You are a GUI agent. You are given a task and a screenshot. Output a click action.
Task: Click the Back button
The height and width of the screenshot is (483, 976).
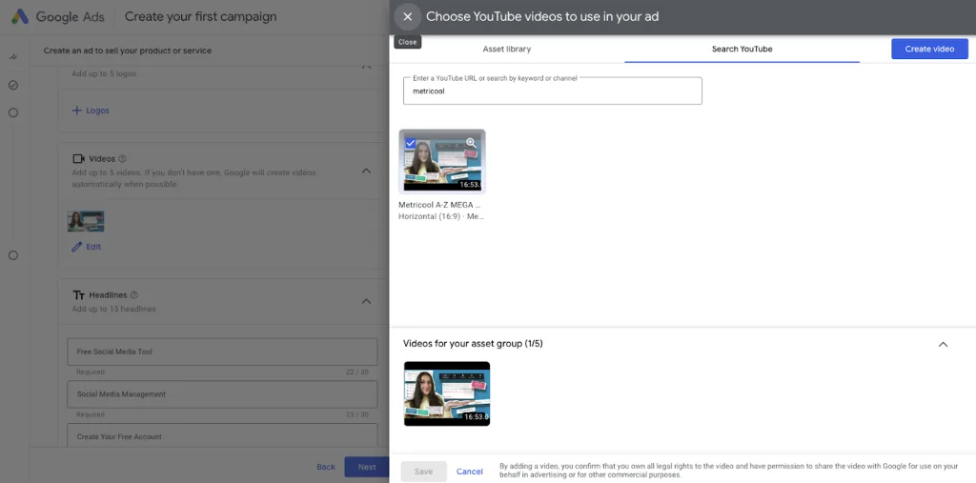tap(326, 467)
